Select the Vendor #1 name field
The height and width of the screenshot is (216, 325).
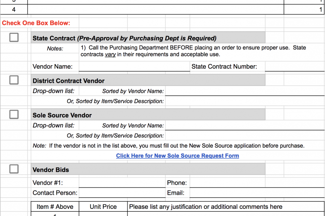(122, 183)
